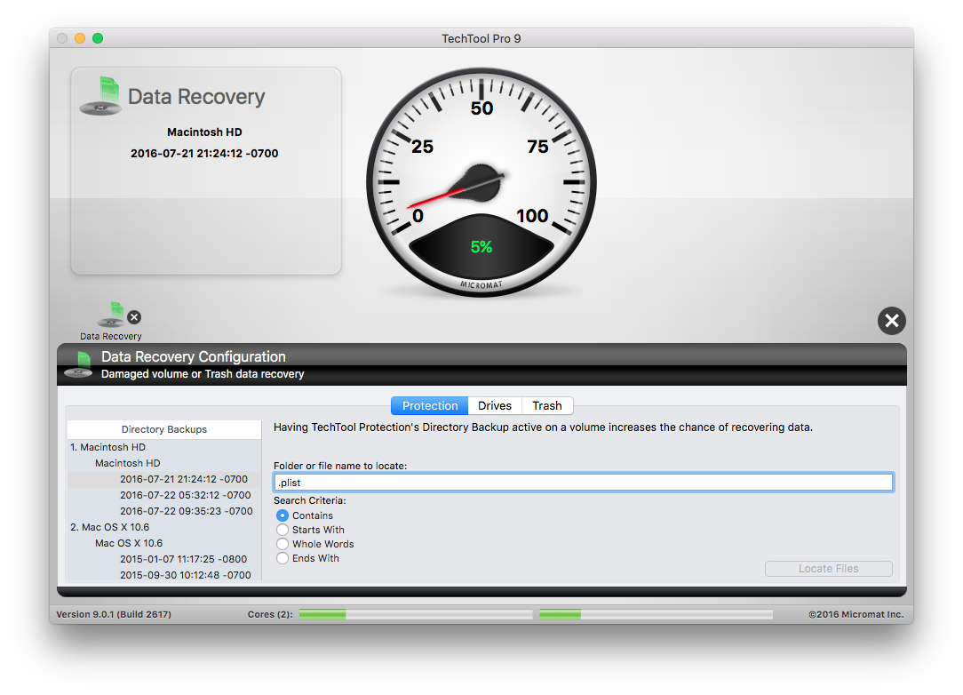Choose backup 2016-07-22 05:32:12 -0700
The image size is (963, 695).
pos(164,495)
